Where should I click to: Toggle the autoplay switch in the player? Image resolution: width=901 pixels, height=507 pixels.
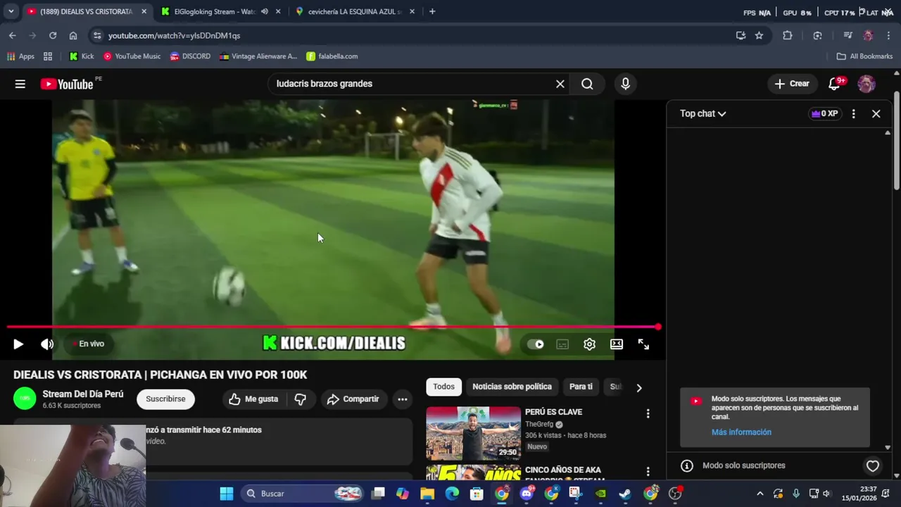[536, 344]
